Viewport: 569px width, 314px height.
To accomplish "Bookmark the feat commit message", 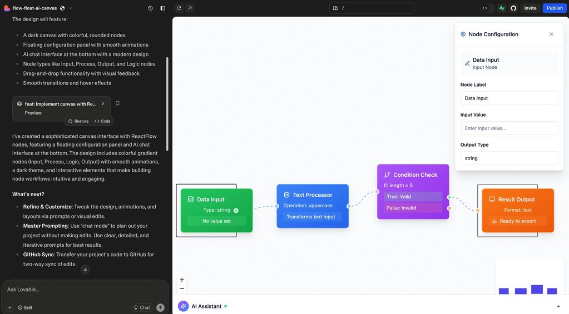I will (117, 103).
